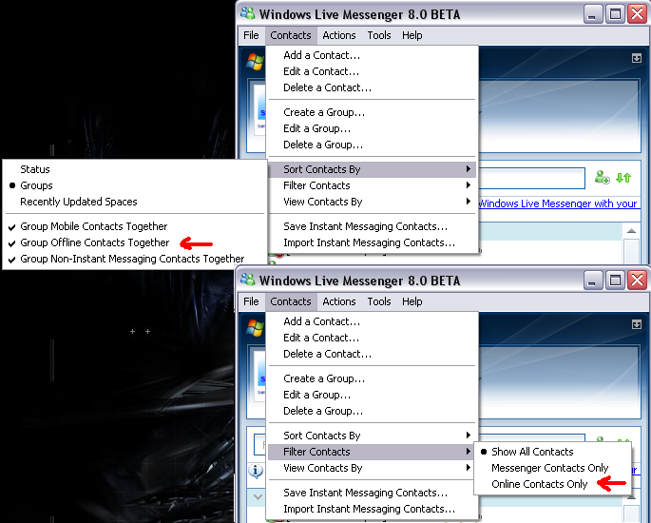Click the Messenger title bar icon in top window
Image resolution: width=651 pixels, height=523 pixels.
(x=248, y=13)
